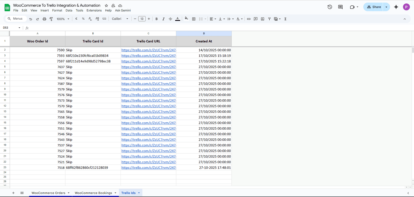This screenshot has width=414, height=197.
Task: Insert chart icon in toolbar
Action: click(x=263, y=19)
